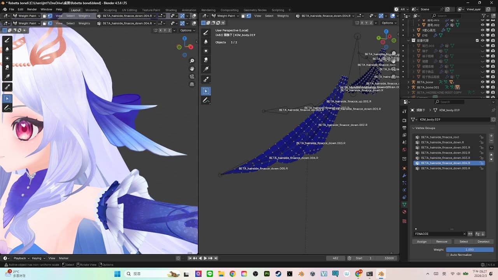This screenshot has width=498, height=280.
Task: Open the Output properties tab
Action: point(404,128)
